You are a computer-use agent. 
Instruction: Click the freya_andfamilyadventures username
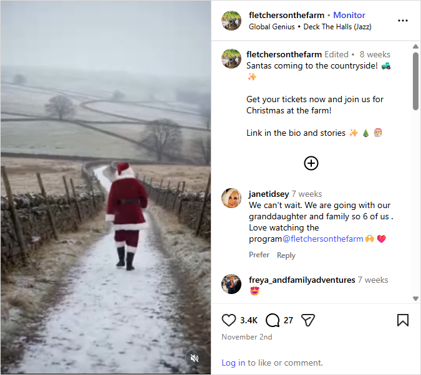(302, 280)
